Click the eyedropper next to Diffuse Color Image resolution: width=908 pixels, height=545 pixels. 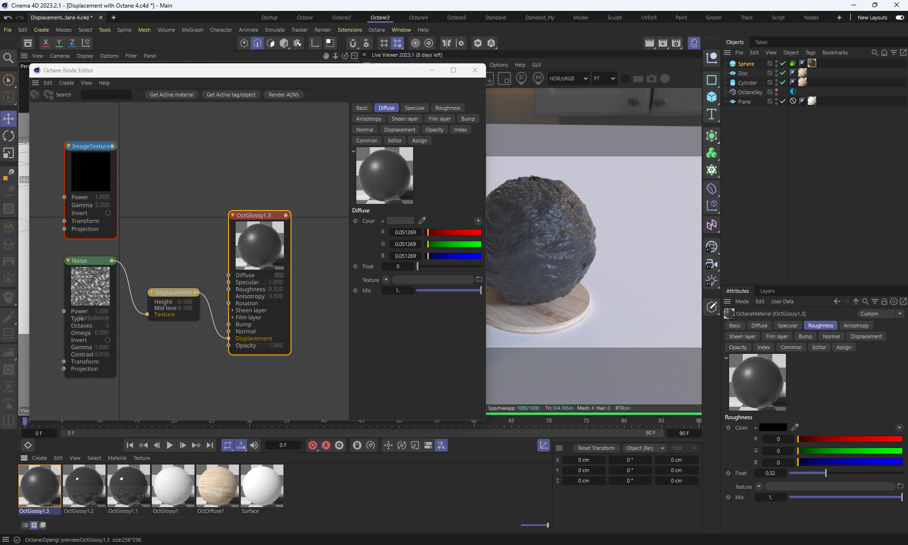pyautogui.click(x=422, y=220)
